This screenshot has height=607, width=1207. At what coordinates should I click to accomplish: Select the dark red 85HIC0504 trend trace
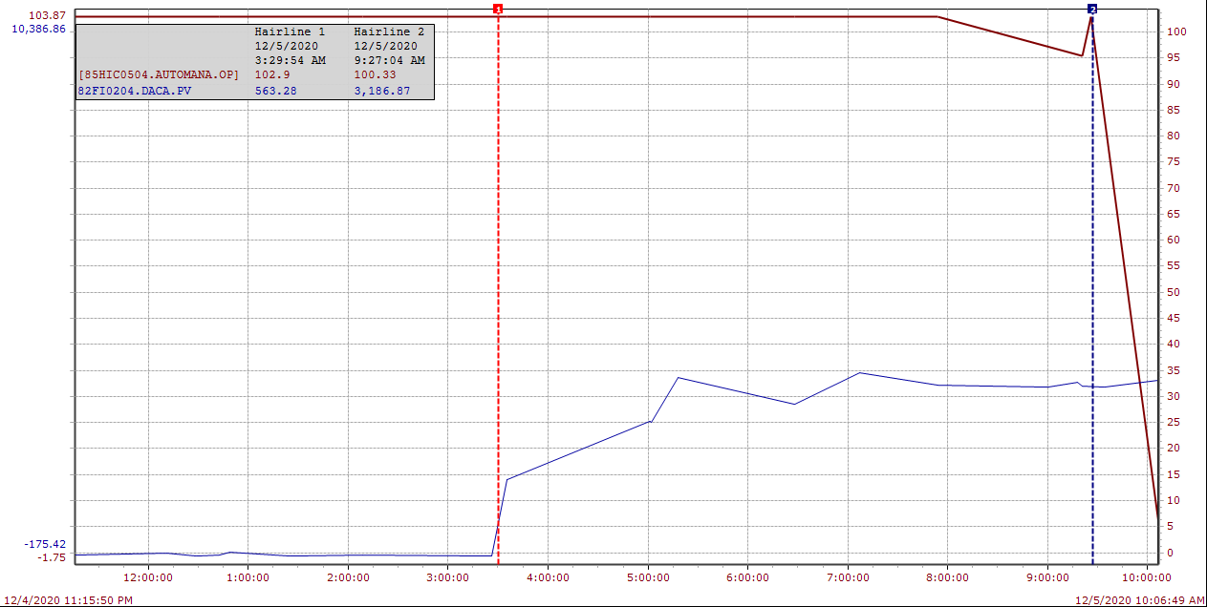[669, 16]
